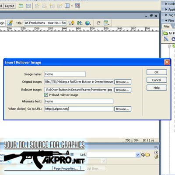Switch to the Files tab
Screen dimensions: 175x175
click(x=166, y=26)
